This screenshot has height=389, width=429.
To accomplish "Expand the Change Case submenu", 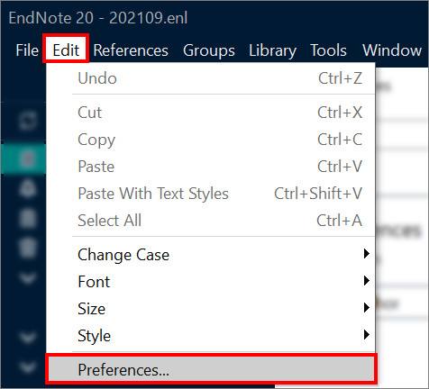I will (x=211, y=255).
